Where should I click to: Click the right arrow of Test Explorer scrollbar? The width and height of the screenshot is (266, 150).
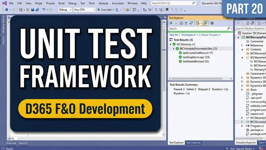point(231,79)
